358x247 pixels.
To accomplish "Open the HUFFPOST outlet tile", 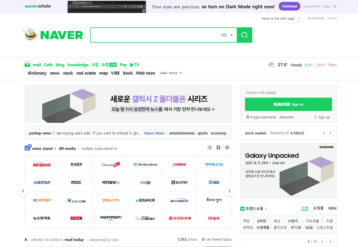I will pyautogui.click(x=111, y=218).
